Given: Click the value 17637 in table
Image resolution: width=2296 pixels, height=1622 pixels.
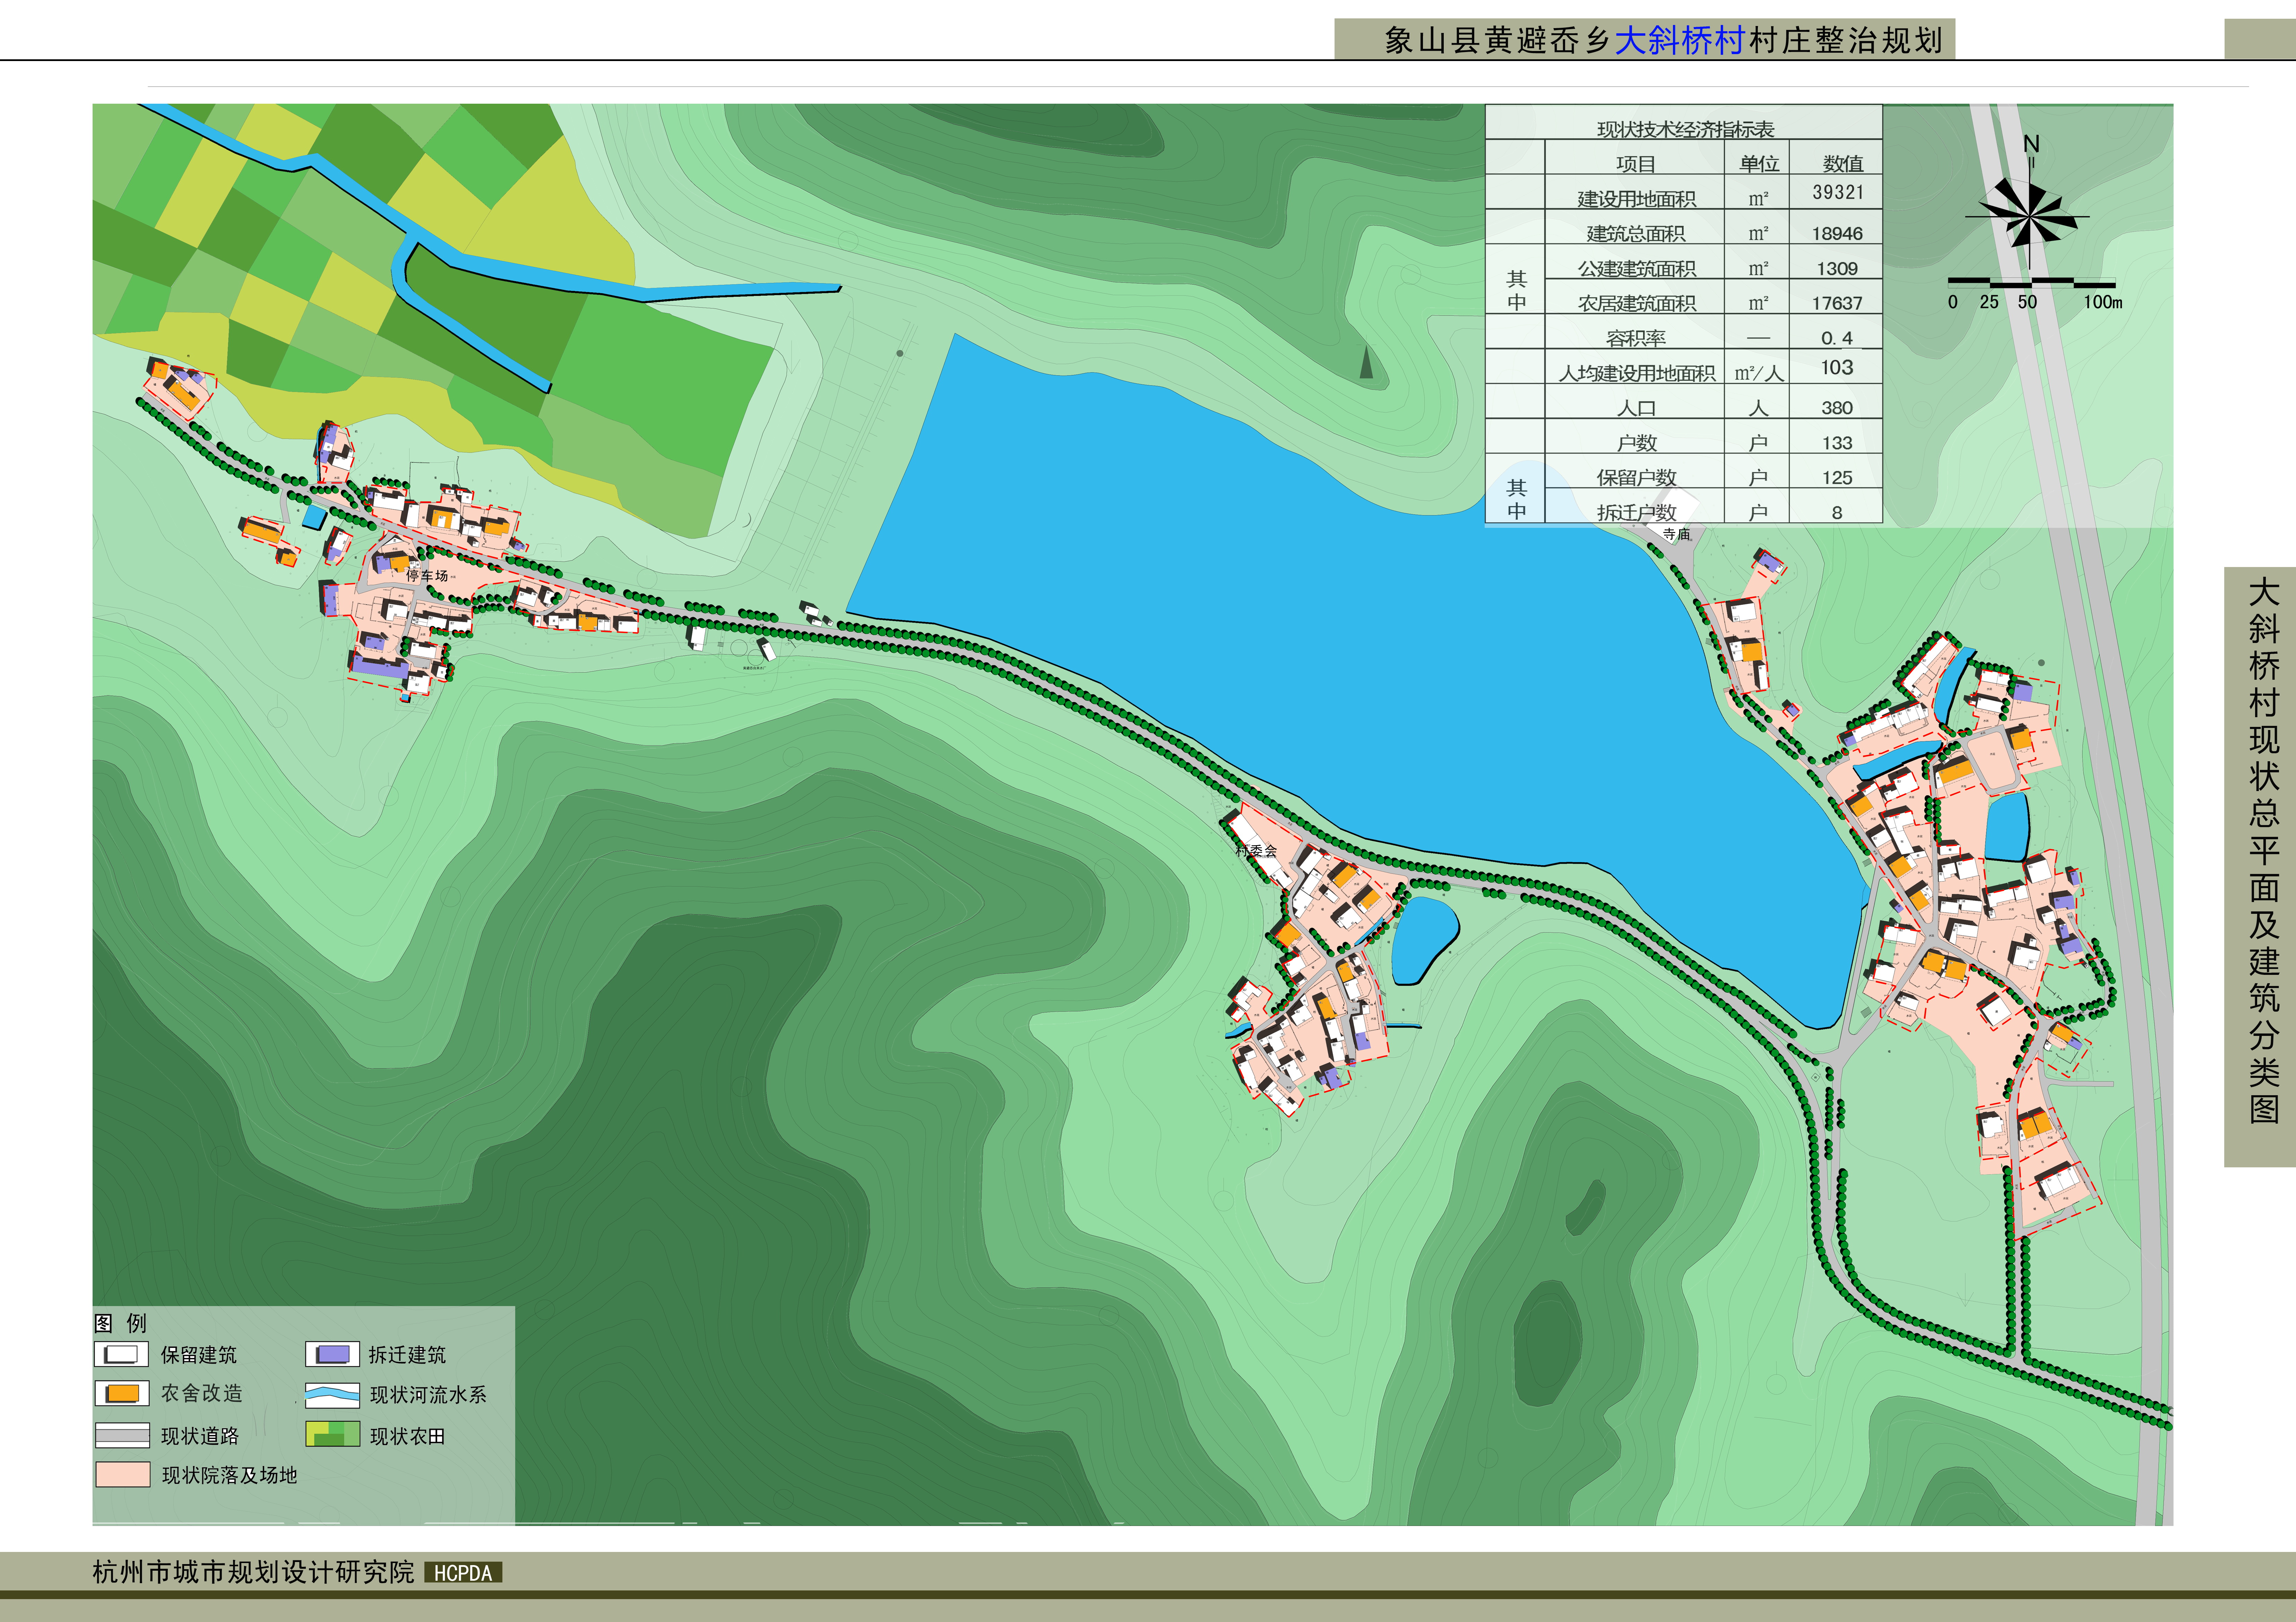Looking at the screenshot, I should click(1838, 303).
